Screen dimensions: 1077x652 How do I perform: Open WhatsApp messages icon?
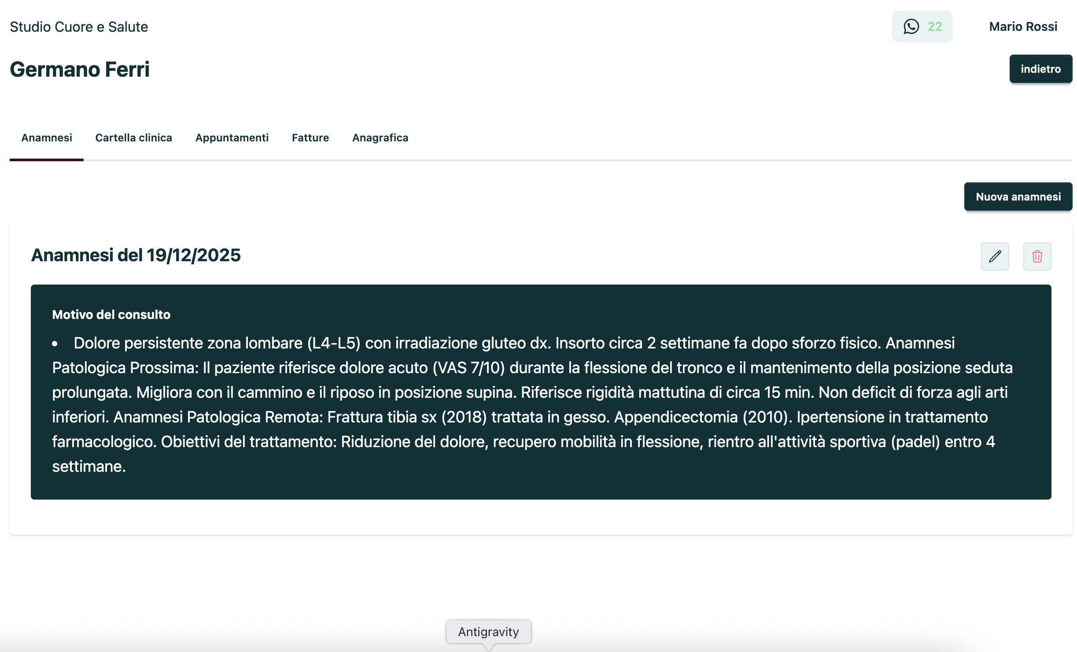coord(911,26)
